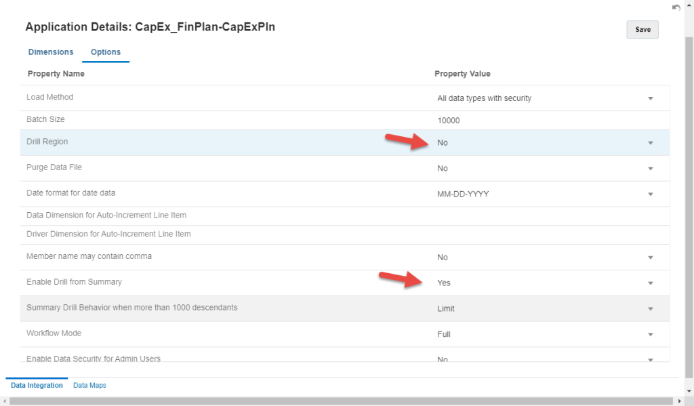This screenshot has height=406, width=694.
Task: Click the undo arrow icon at top right
Action: click(x=676, y=7)
